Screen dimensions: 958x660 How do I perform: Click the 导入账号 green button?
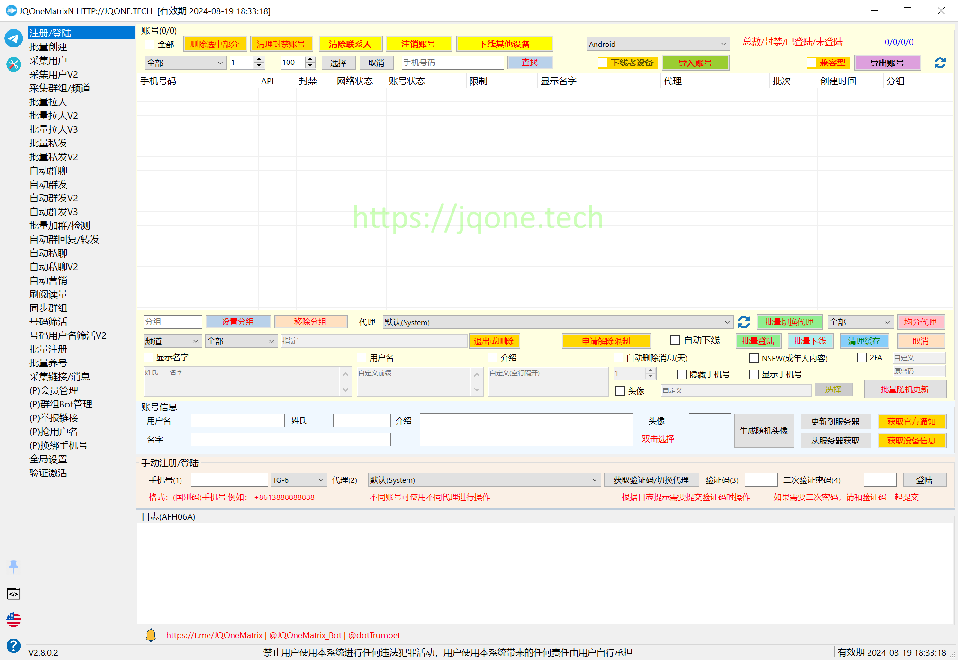(695, 63)
